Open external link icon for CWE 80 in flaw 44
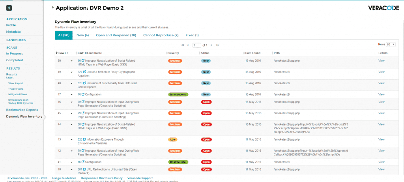 (83, 124)
